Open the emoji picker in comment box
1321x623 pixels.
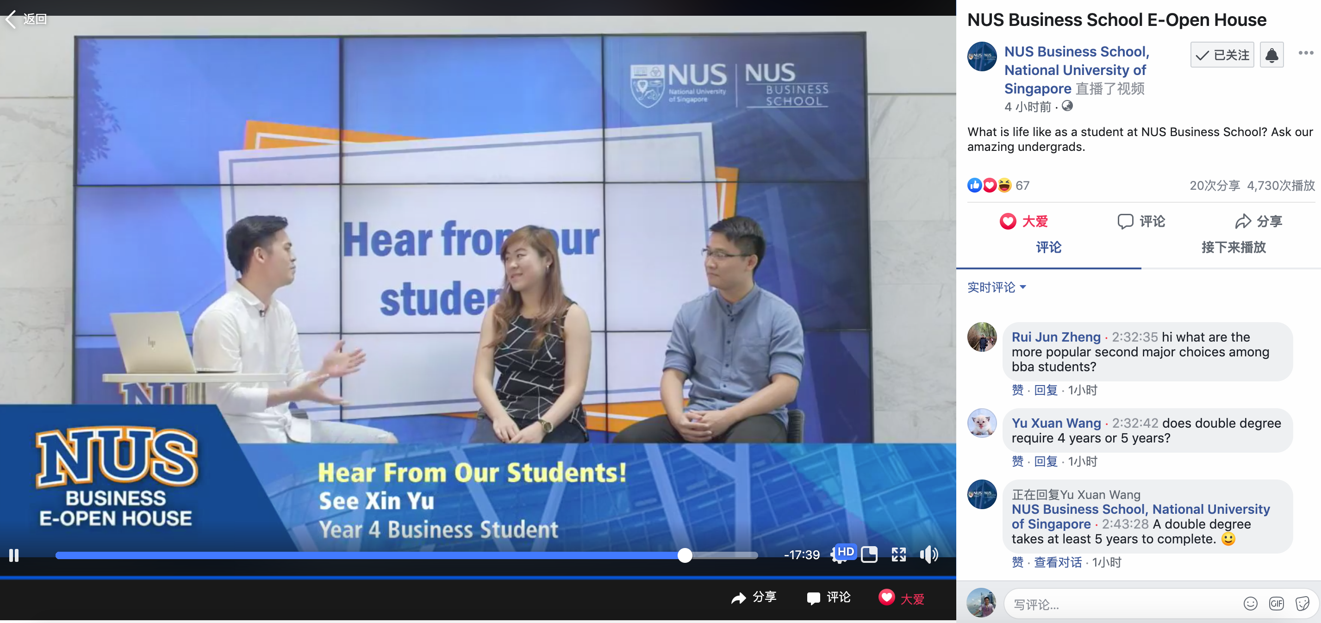1250,604
